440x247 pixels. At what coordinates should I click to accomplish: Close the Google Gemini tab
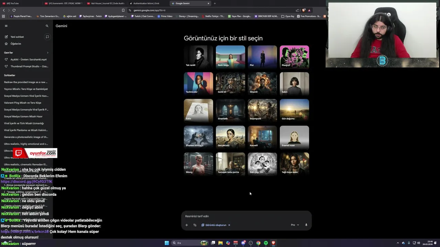click(208, 3)
